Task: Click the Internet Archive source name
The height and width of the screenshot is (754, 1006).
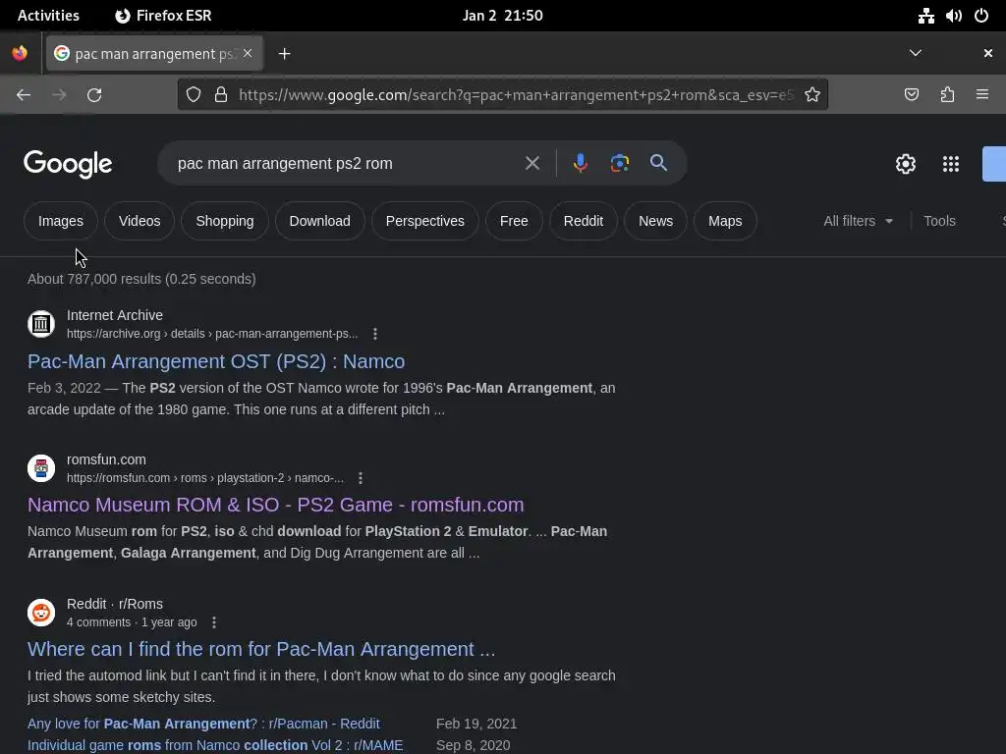Action: (x=115, y=315)
